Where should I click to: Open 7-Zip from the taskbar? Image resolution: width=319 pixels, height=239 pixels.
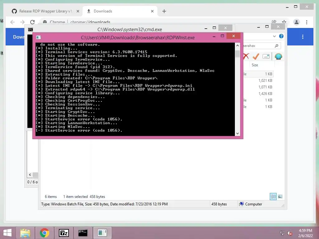click(x=64, y=233)
